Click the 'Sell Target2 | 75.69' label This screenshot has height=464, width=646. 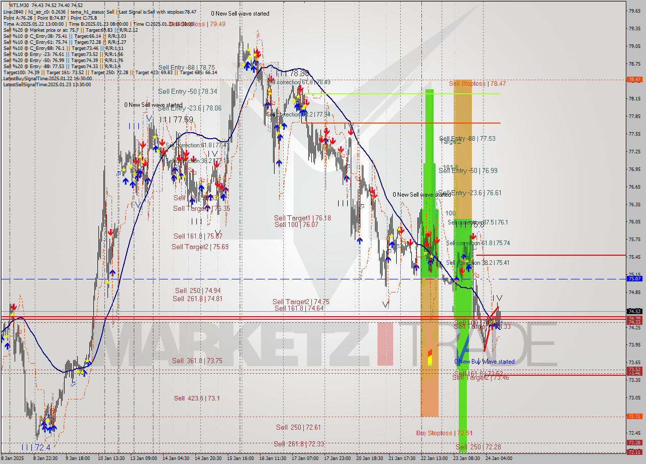[x=200, y=247]
